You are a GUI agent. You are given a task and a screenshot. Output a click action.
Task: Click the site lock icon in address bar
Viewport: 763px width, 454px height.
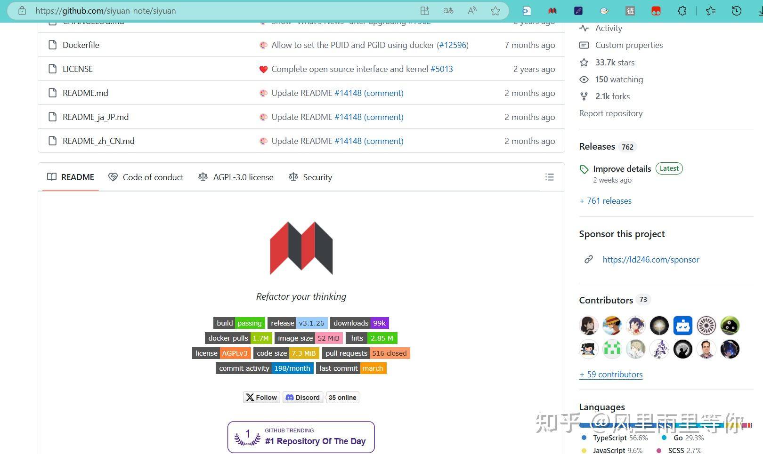[22, 10]
